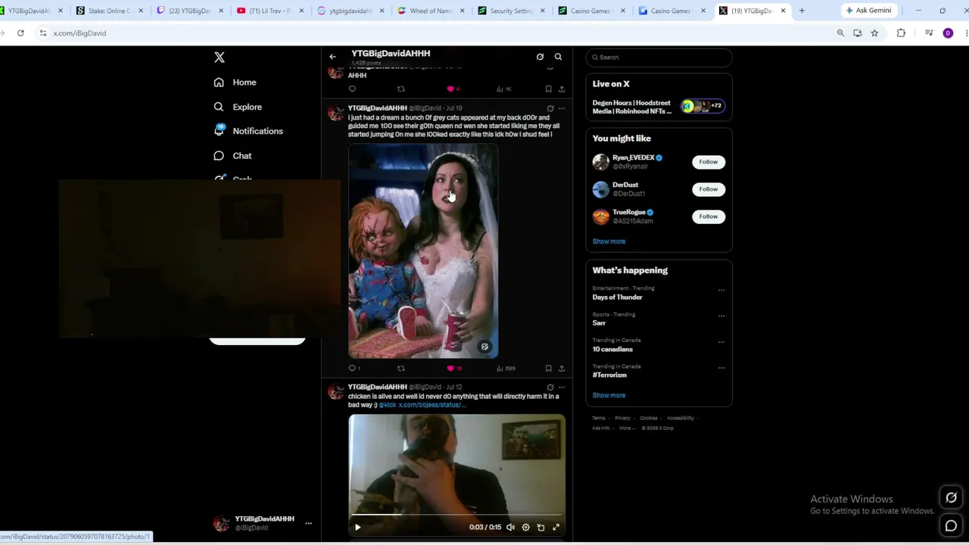Viewport: 969px width, 545px height.
Task: Switch to the Lil Trev YouTube tab
Action: tap(271, 11)
